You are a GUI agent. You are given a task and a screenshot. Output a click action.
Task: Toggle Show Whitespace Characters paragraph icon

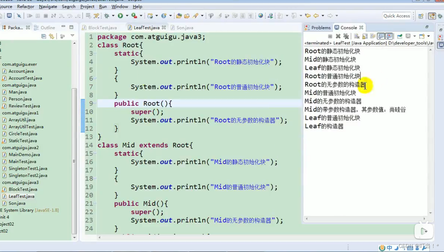(x=251, y=16)
